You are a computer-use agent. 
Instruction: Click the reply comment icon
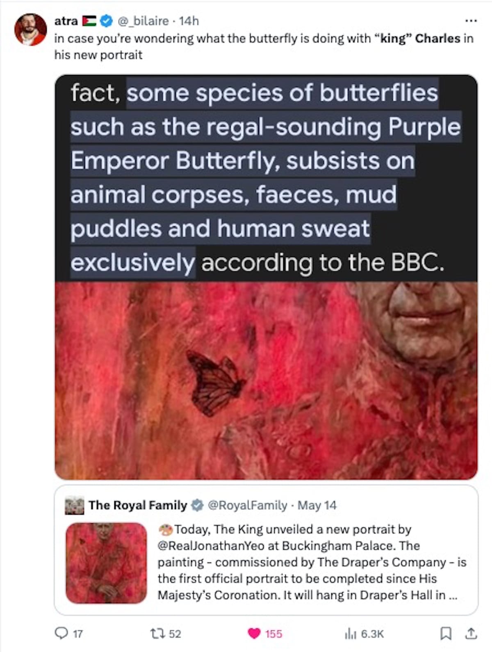tap(61, 634)
